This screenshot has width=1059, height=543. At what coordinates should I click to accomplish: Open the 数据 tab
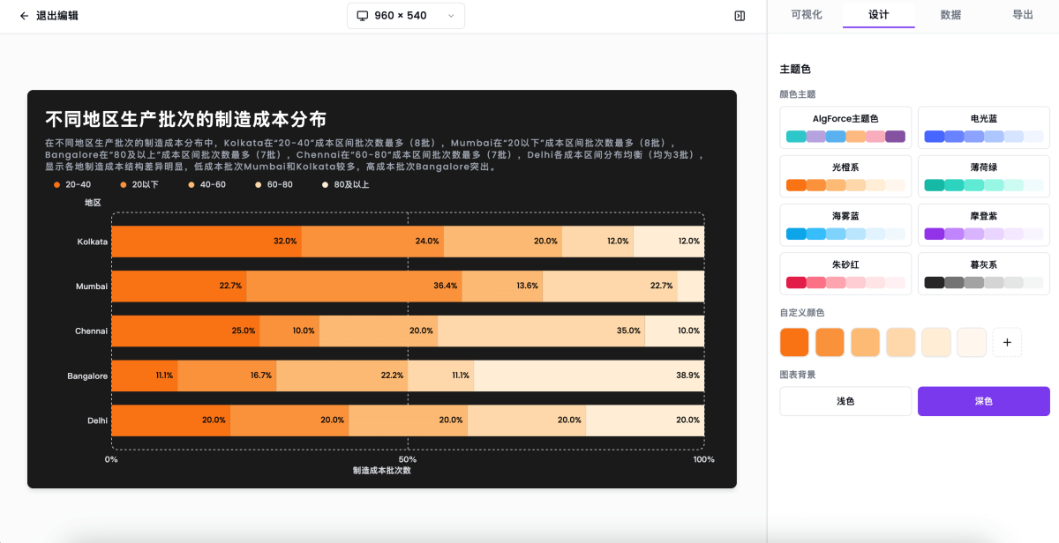pyautogui.click(x=950, y=15)
